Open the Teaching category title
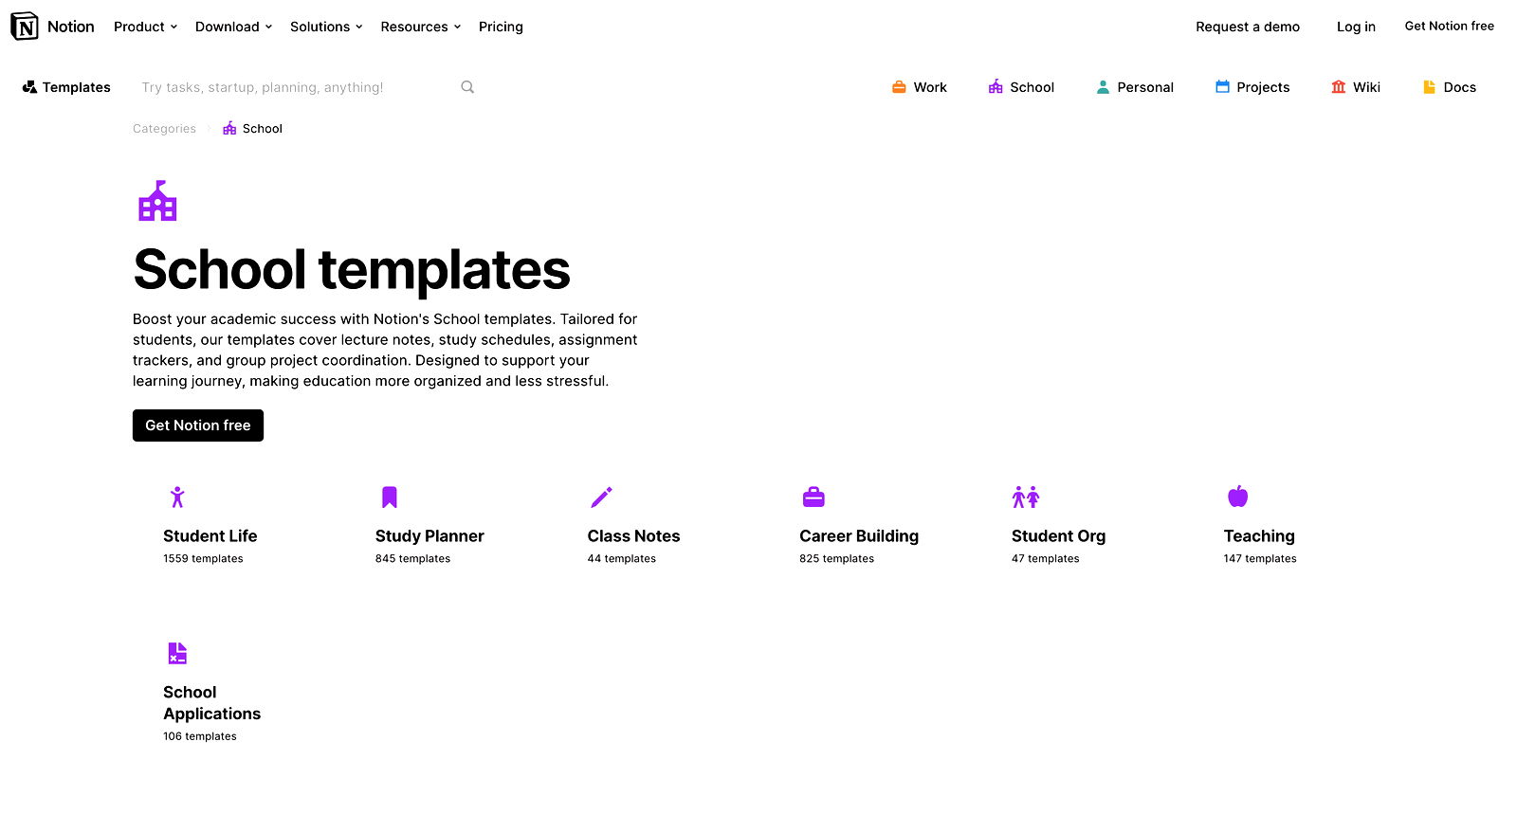The width and height of the screenshot is (1517, 814). pyautogui.click(x=1259, y=536)
